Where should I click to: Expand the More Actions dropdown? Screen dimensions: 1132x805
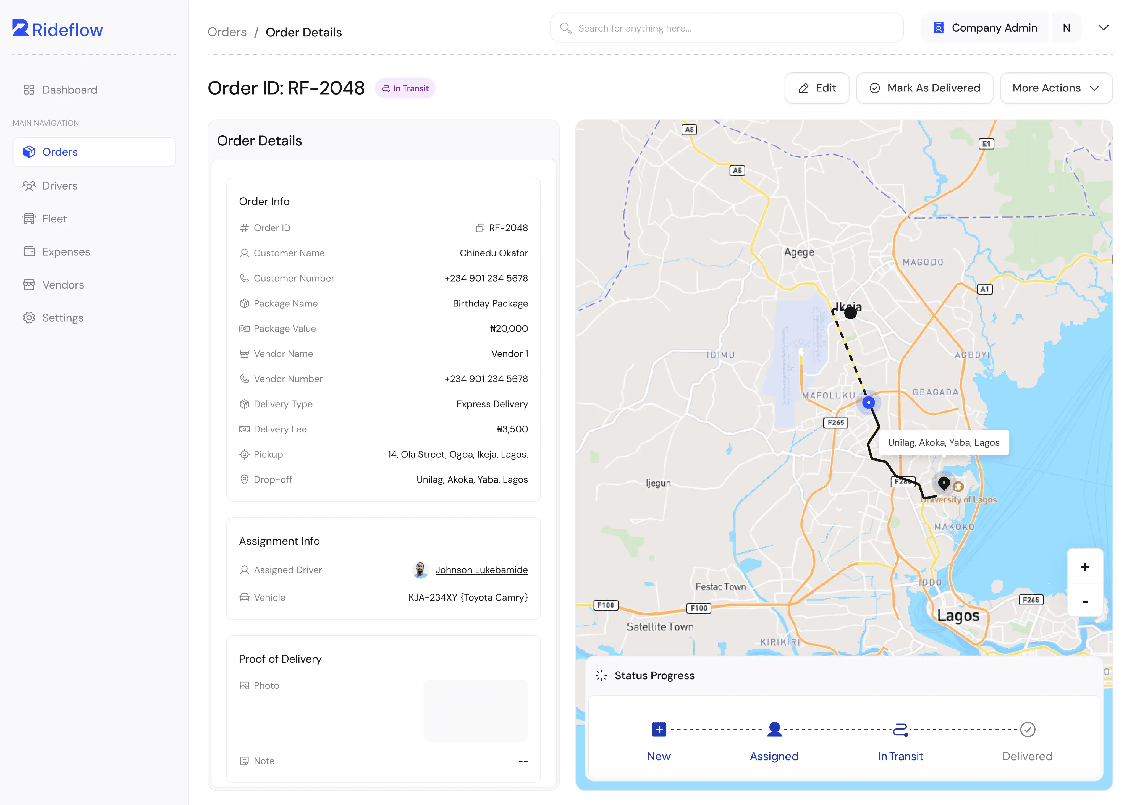point(1056,88)
